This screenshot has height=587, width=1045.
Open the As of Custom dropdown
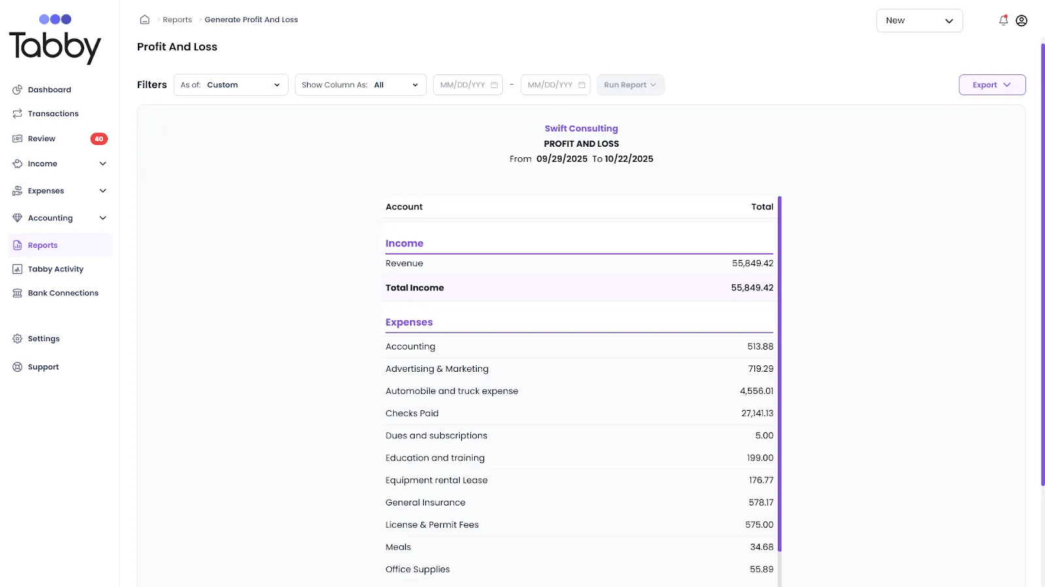[x=231, y=85]
